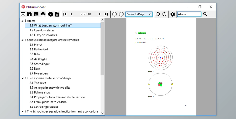Select 3 The Feynman route to Schrödinger
Viewport: 236px width, 119px height.
(x=48, y=78)
